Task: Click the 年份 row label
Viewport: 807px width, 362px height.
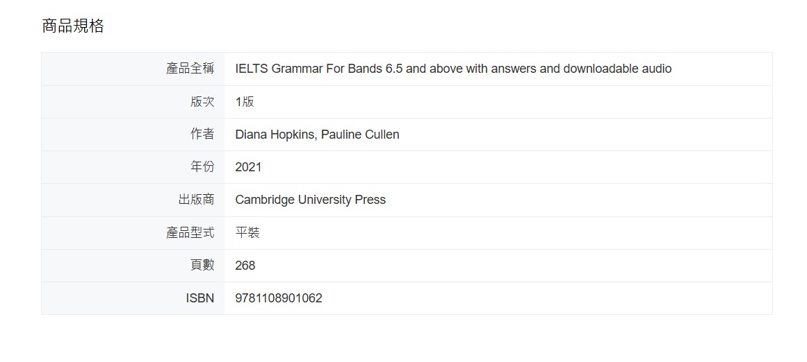Action: pos(202,166)
